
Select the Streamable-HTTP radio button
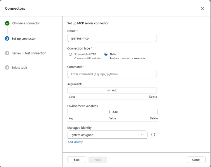click(x=70, y=54)
